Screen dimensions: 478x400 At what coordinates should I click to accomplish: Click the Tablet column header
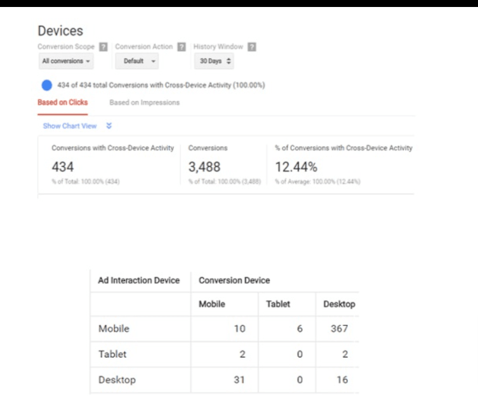pyautogui.click(x=278, y=304)
